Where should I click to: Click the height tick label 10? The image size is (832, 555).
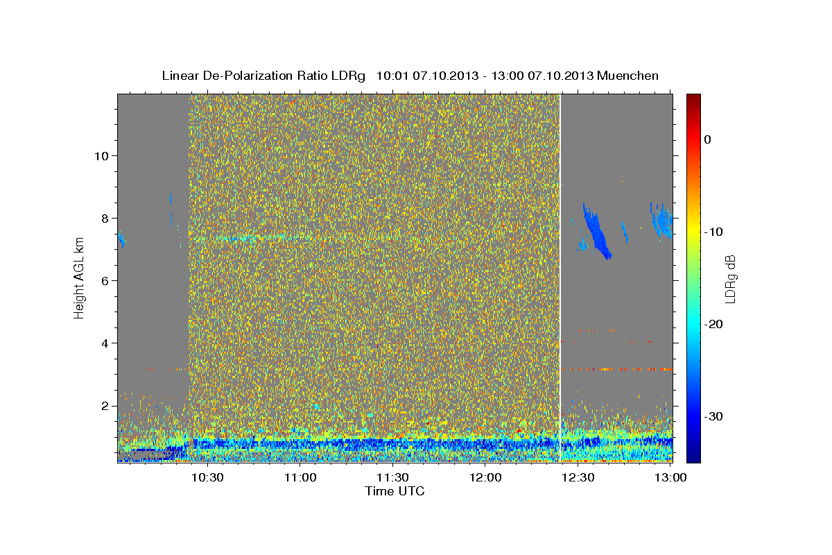pos(101,155)
